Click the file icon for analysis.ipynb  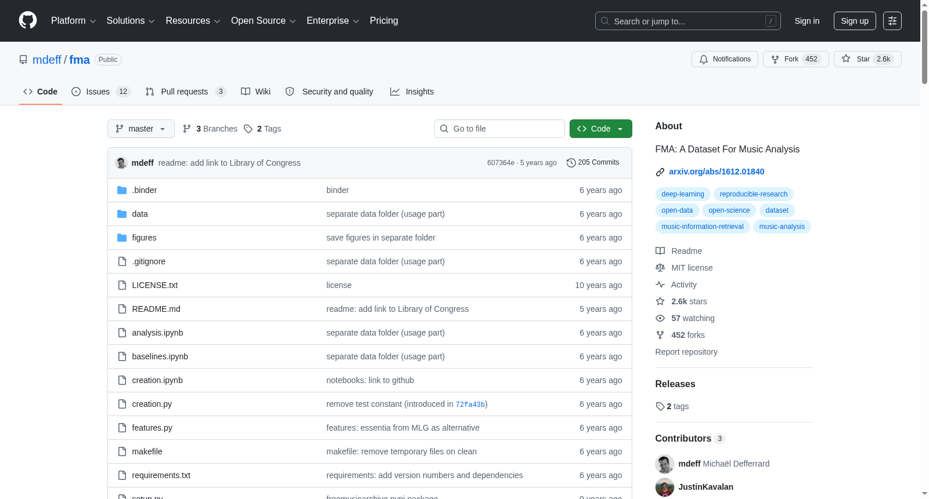pyautogui.click(x=122, y=333)
